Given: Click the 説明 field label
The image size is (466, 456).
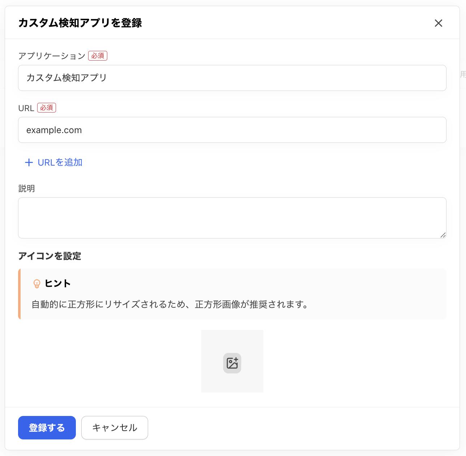Looking at the screenshot, I should pos(26,189).
